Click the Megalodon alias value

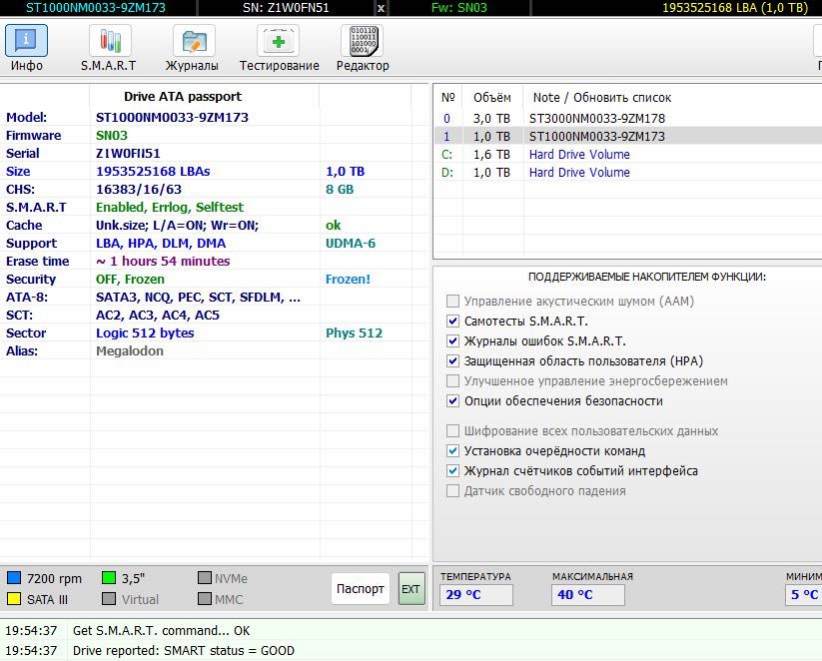coord(130,350)
